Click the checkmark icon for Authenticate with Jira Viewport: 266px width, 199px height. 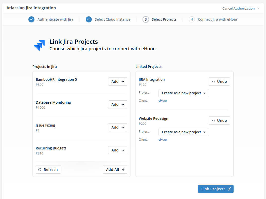click(x=31, y=19)
